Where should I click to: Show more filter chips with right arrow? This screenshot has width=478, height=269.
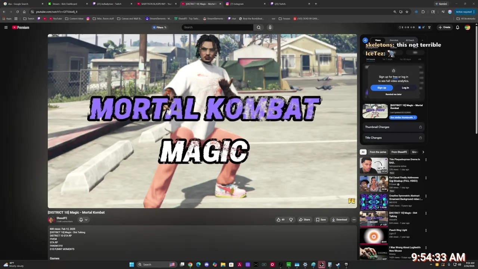click(423, 152)
